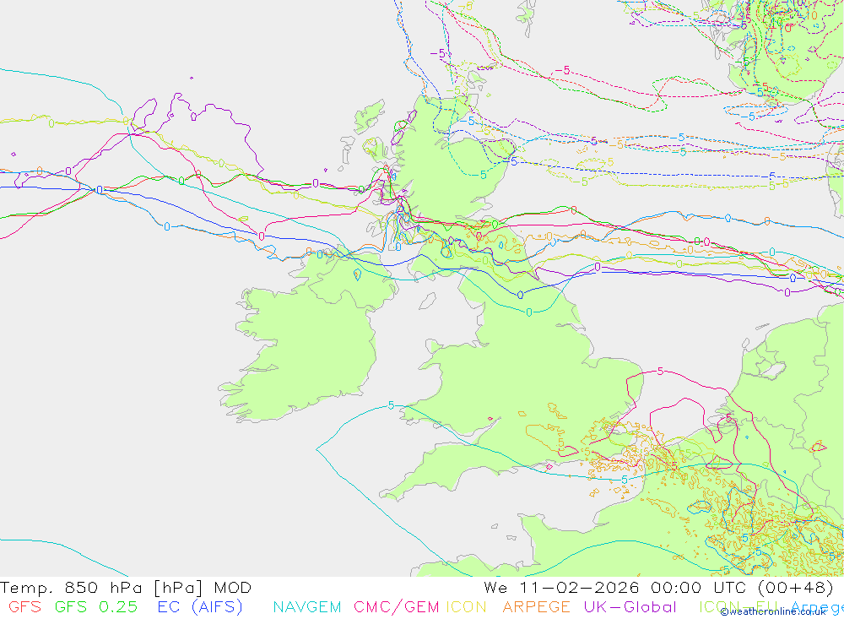Select the cyan NAVGEM legend label
The width and height of the screenshot is (844, 619).
[x=307, y=606]
